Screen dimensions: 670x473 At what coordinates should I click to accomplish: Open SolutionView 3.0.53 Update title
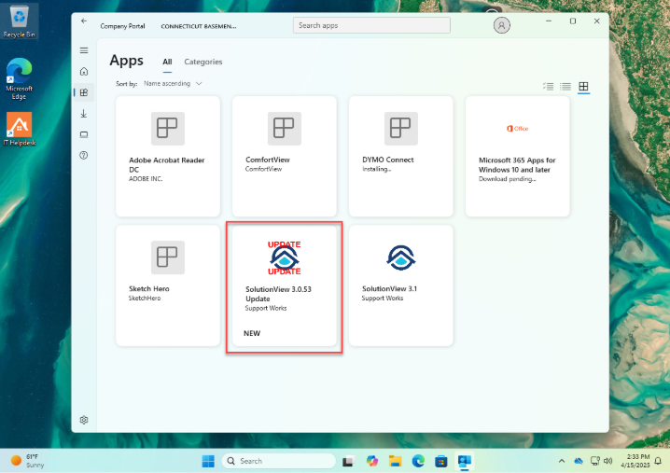[278, 294]
